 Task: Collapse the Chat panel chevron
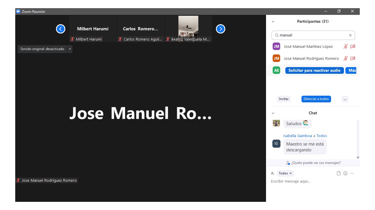coord(273,113)
